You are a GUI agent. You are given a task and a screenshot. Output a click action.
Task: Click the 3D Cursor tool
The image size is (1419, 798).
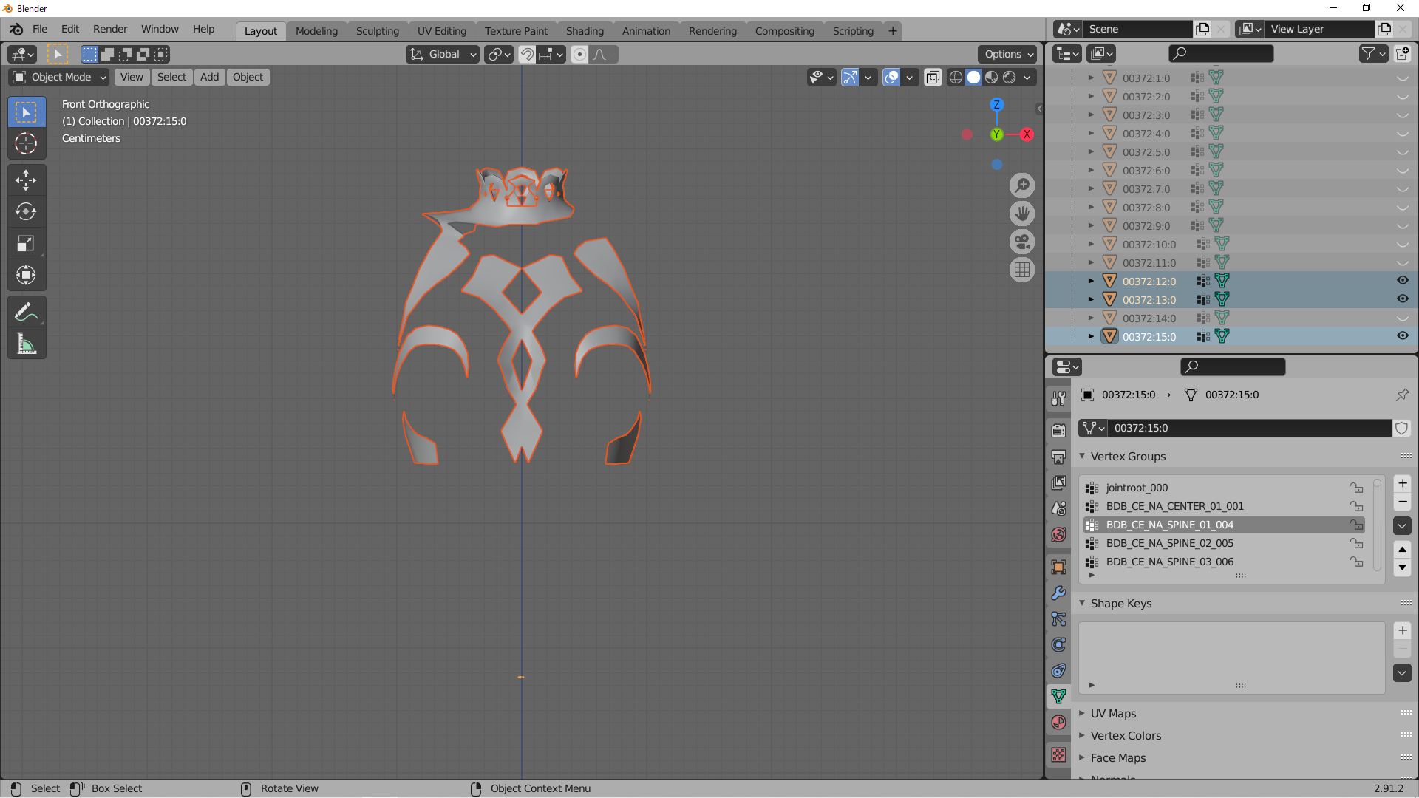pos(26,143)
